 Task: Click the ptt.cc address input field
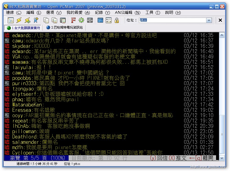point(172,20)
